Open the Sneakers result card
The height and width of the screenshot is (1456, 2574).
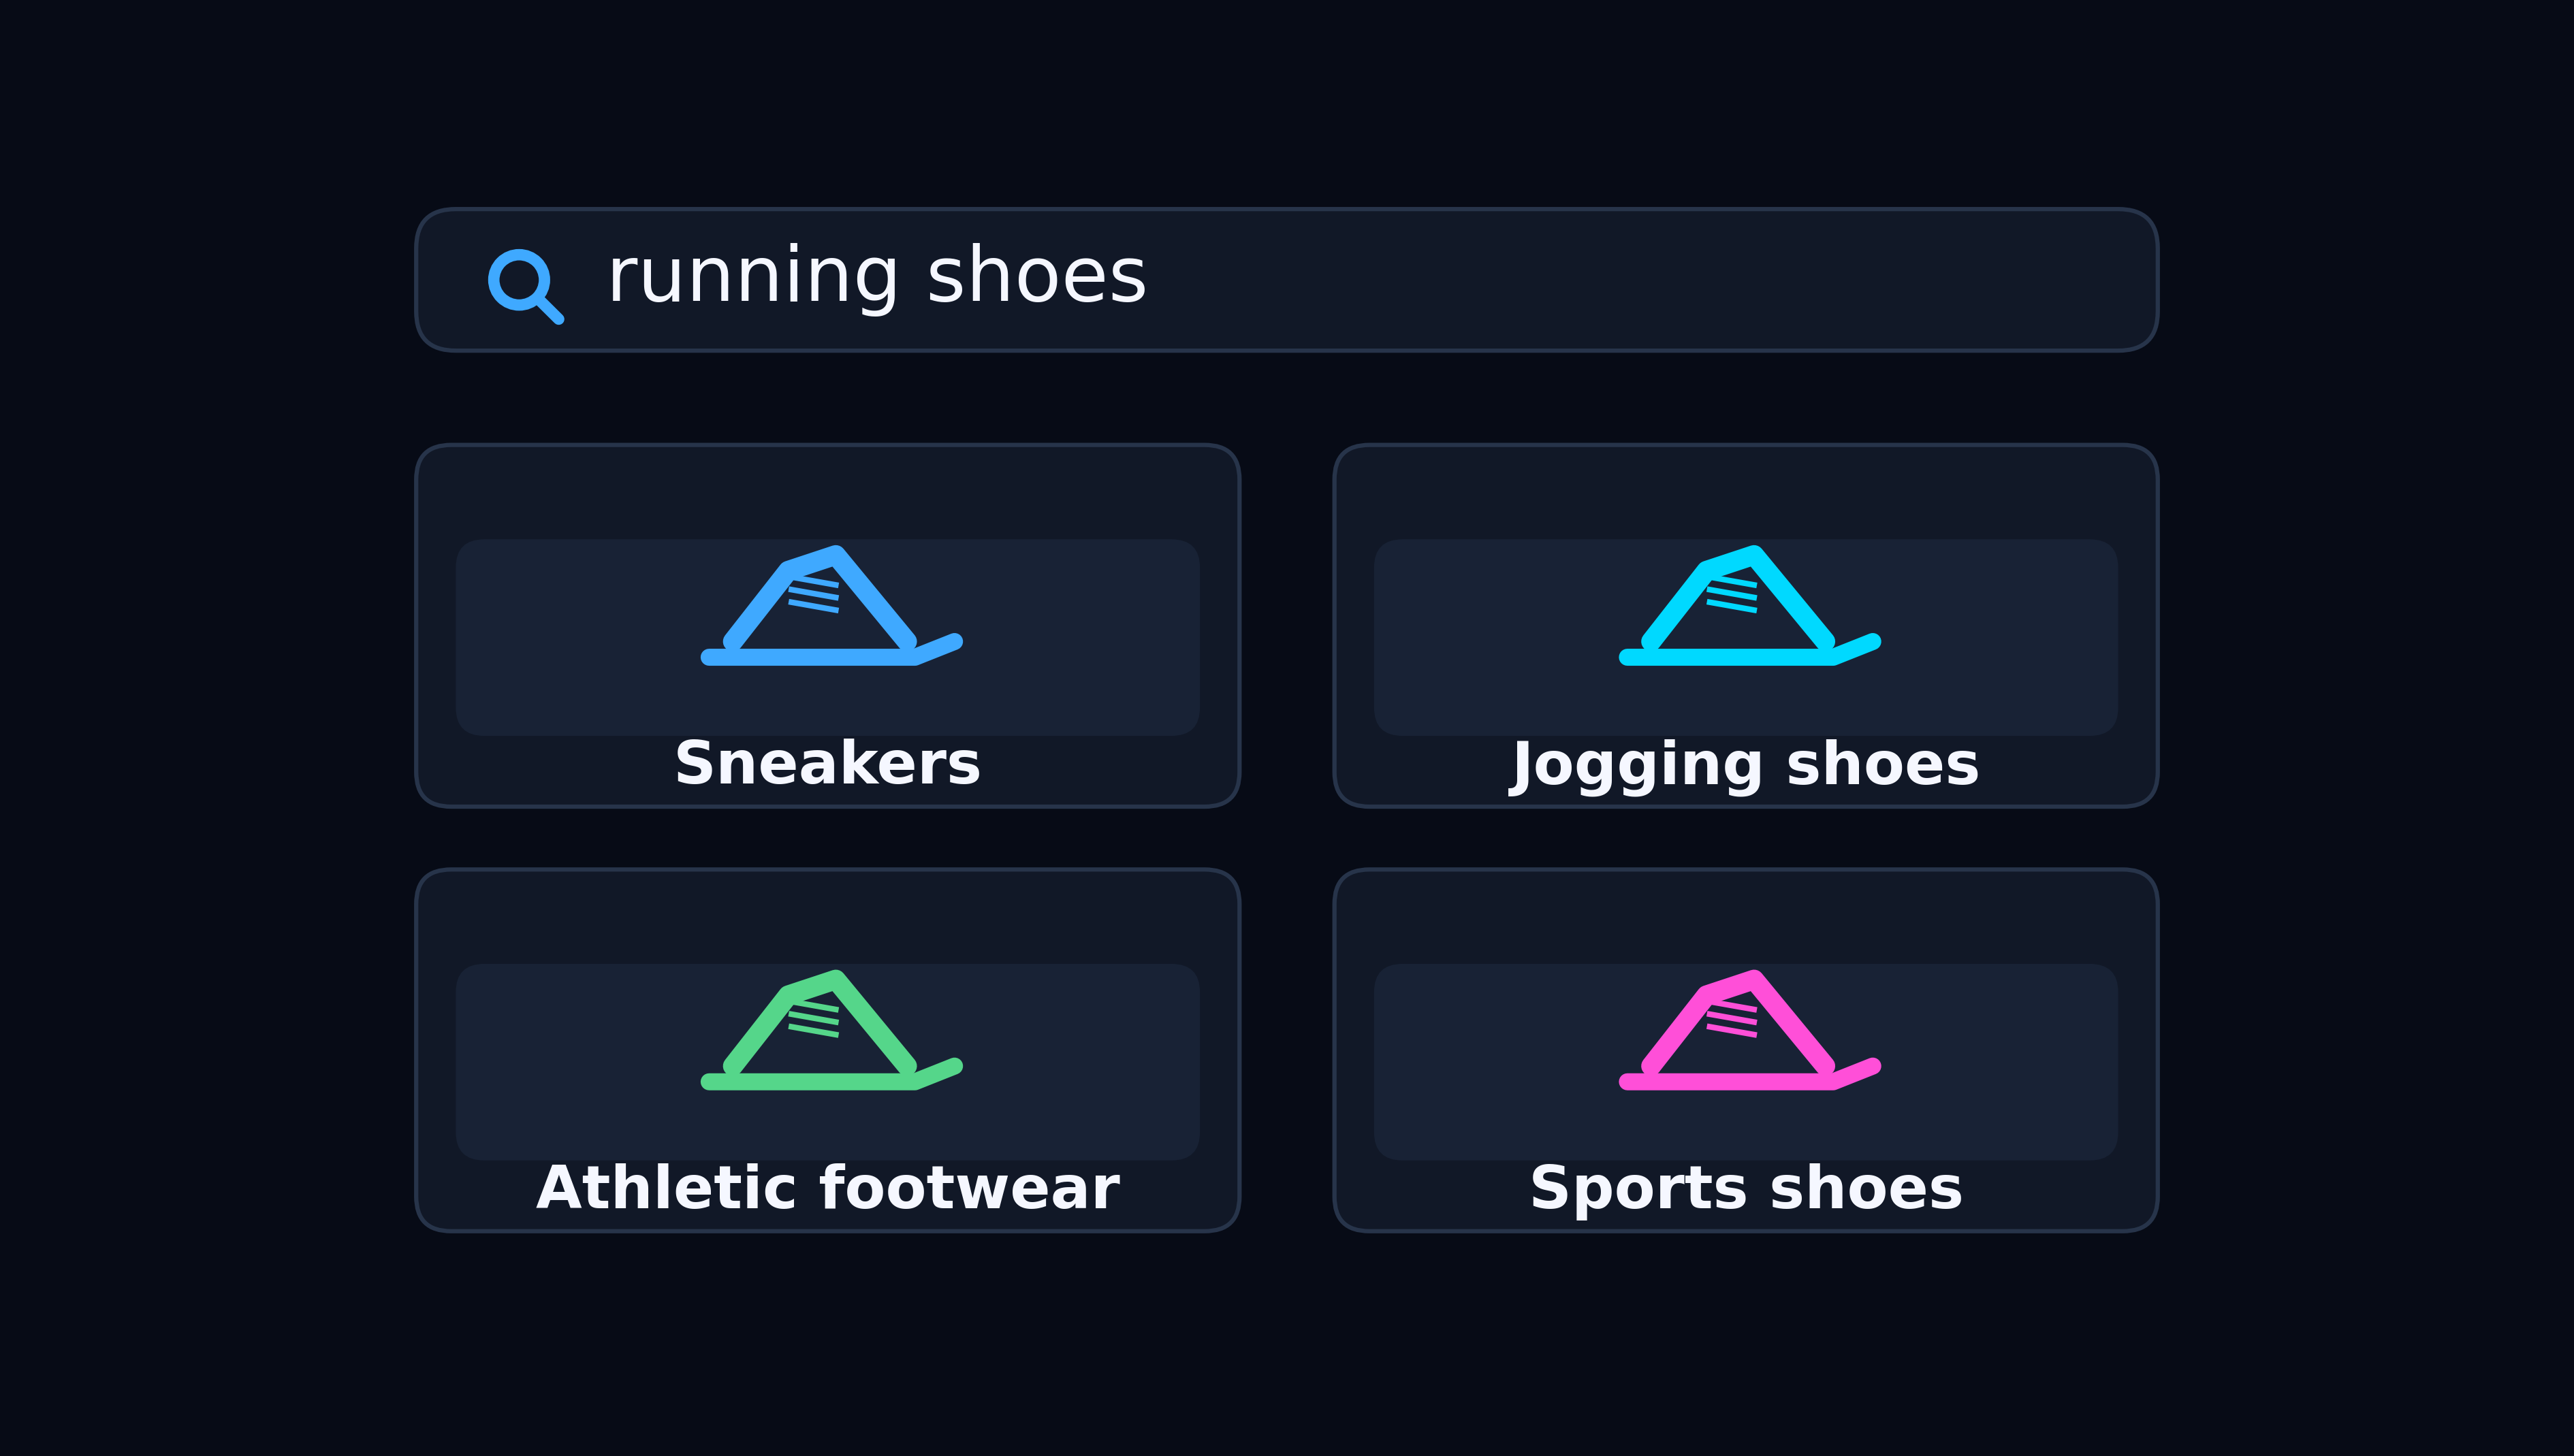pos(827,626)
